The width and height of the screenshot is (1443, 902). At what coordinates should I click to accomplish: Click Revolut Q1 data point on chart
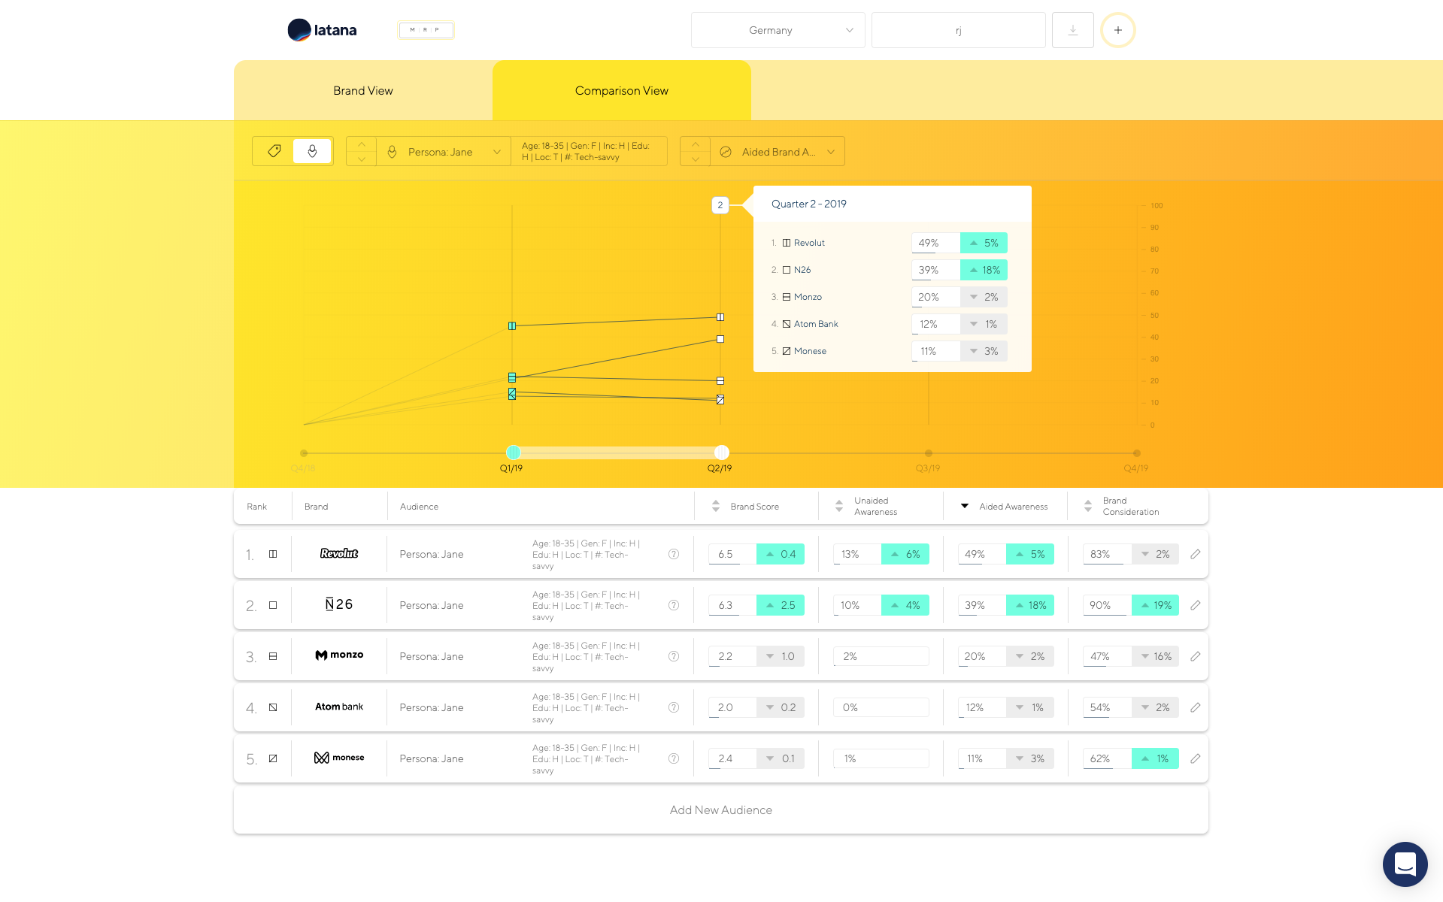(512, 326)
